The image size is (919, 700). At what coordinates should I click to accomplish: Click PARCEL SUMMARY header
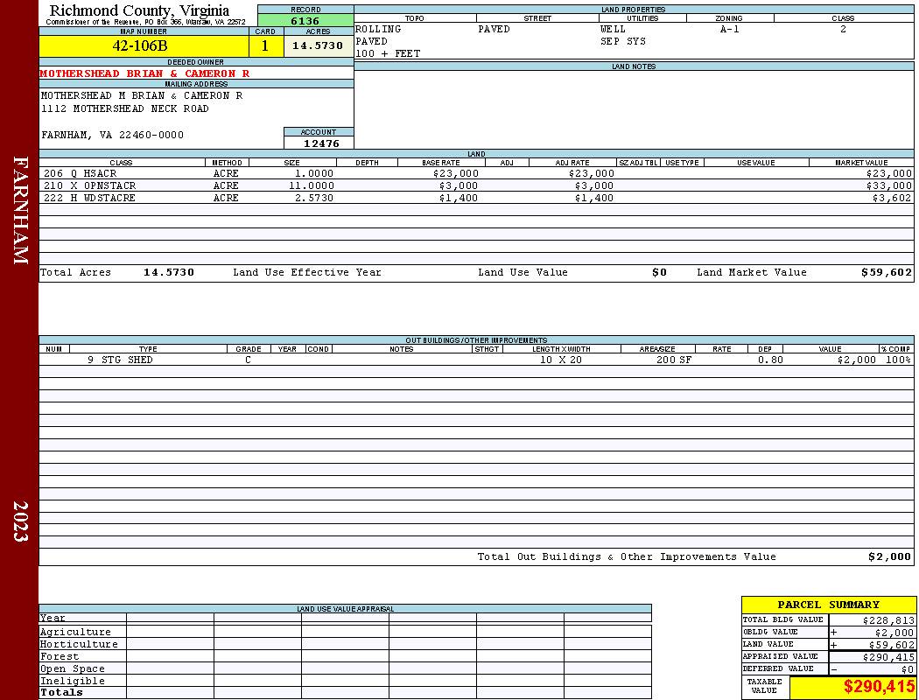[x=828, y=605]
